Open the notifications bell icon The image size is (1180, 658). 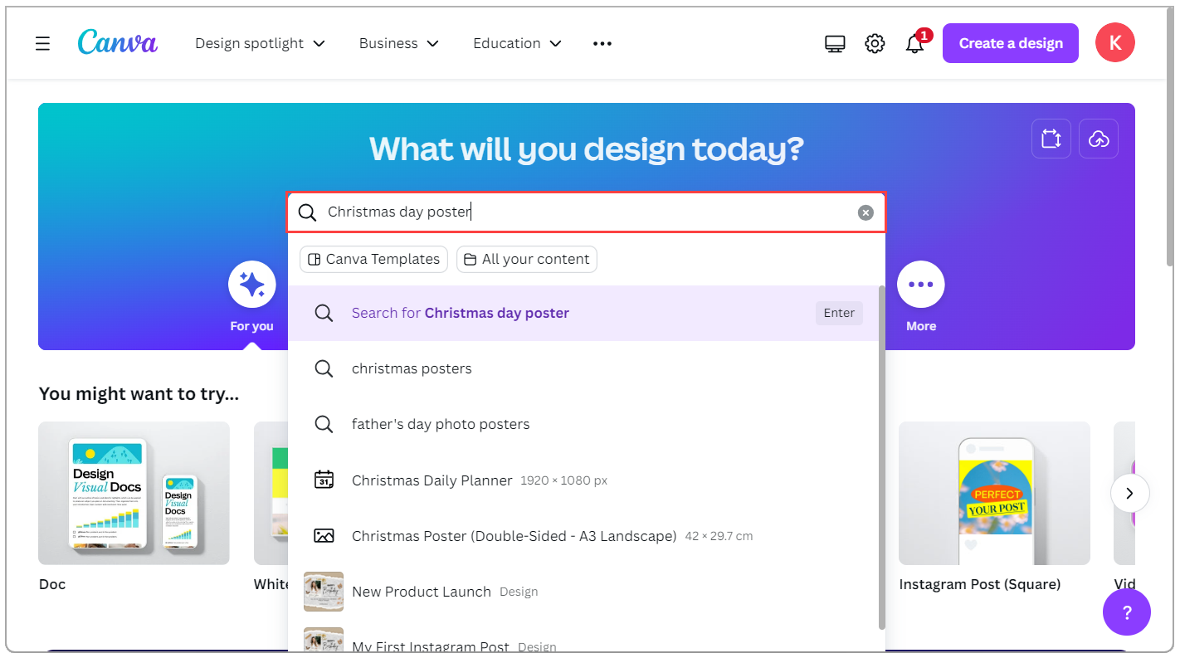(x=914, y=42)
